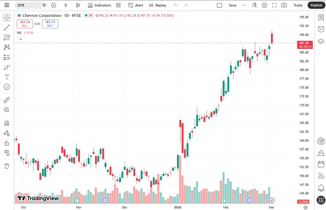Lock all drawings on the chart
Image resolution: width=326 pixels, height=210 pixels.
pyautogui.click(x=7, y=143)
